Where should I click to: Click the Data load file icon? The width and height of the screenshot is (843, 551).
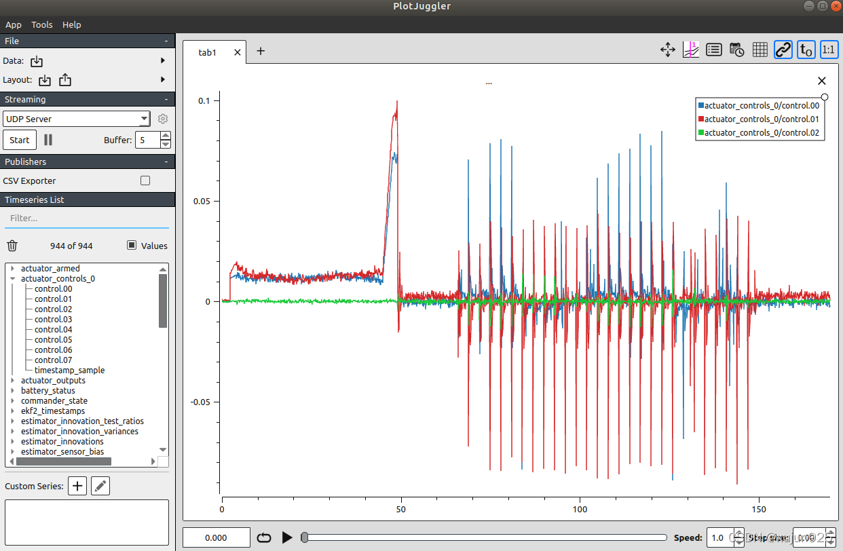click(x=37, y=61)
